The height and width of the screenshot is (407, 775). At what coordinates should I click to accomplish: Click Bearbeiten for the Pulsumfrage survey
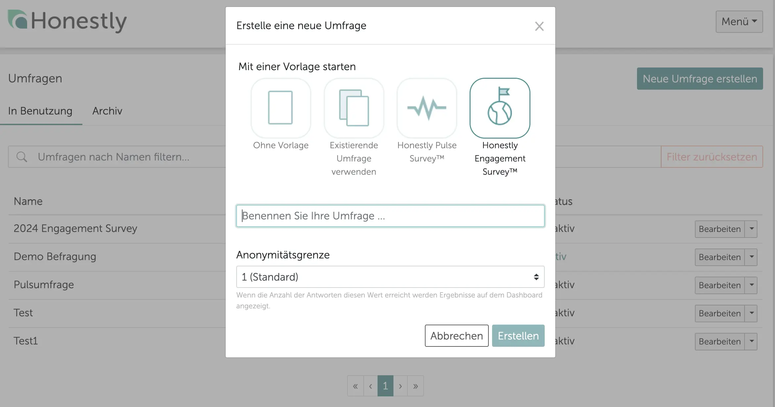click(719, 285)
